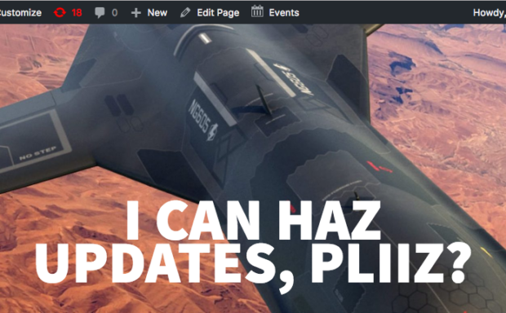
Task: Open the Events menu item
Action: [284, 12]
